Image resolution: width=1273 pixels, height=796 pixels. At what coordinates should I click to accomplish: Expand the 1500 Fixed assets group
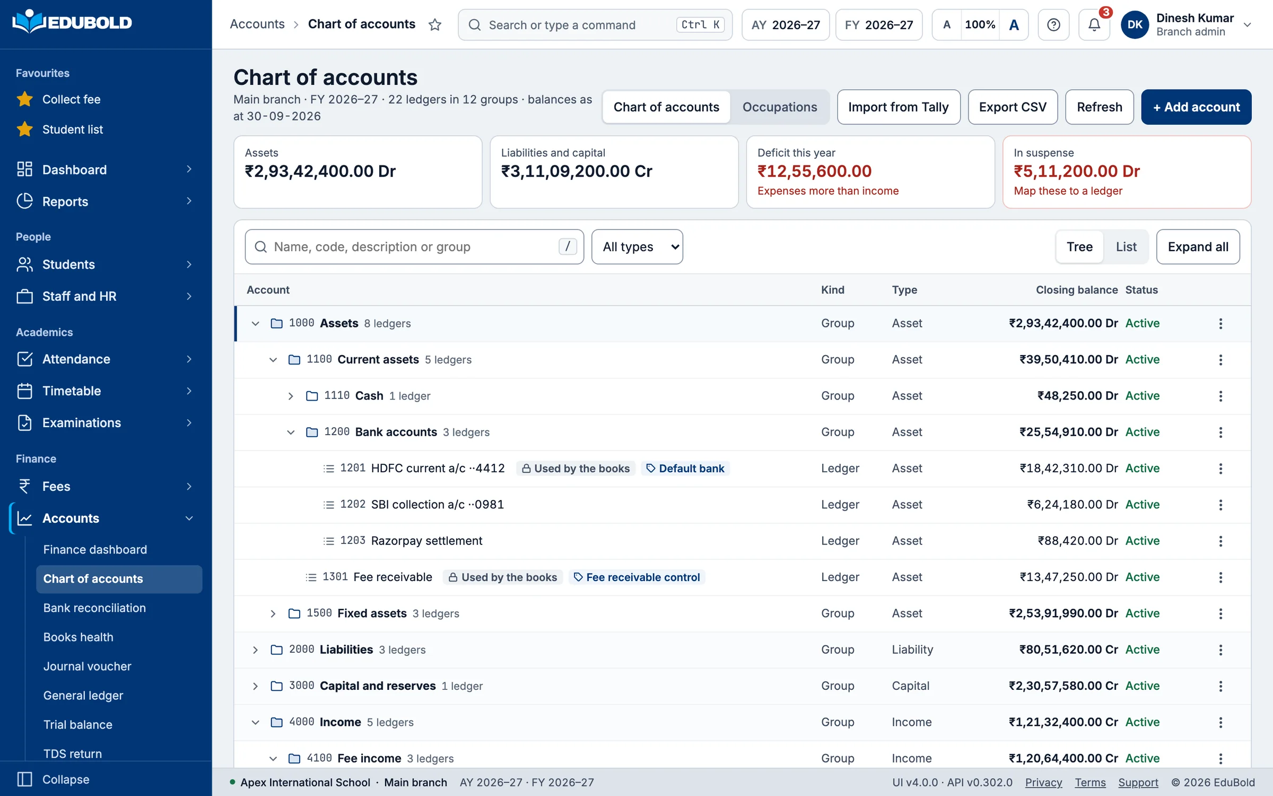273,613
